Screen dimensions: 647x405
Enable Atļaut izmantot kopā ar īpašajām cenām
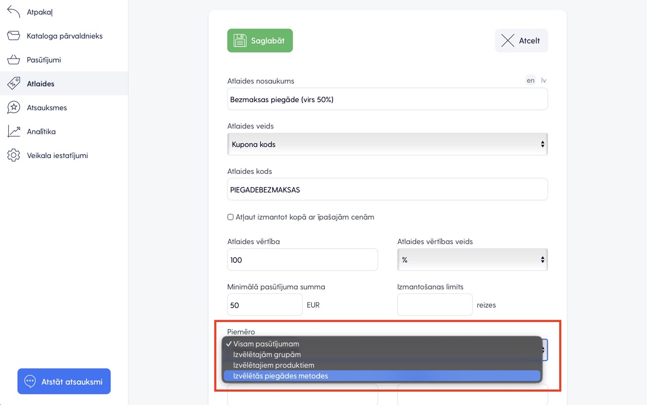(x=231, y=217)
